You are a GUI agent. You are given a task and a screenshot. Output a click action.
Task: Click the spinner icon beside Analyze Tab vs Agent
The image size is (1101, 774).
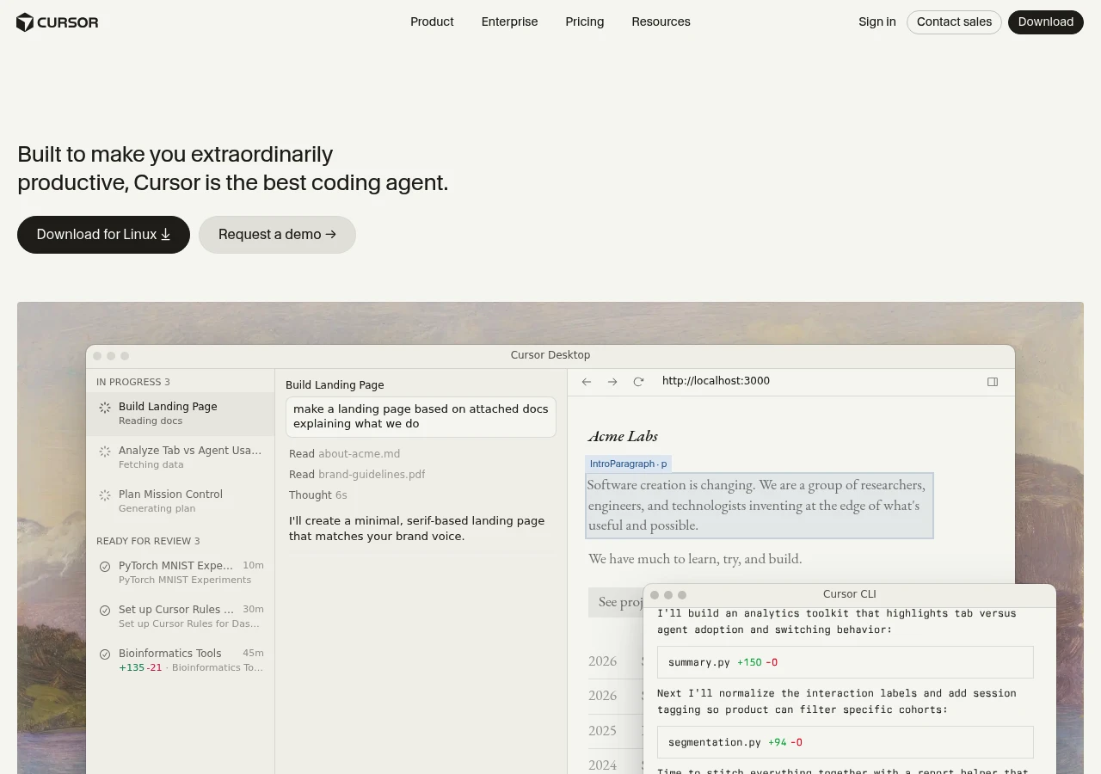click(x=105, y=451)
